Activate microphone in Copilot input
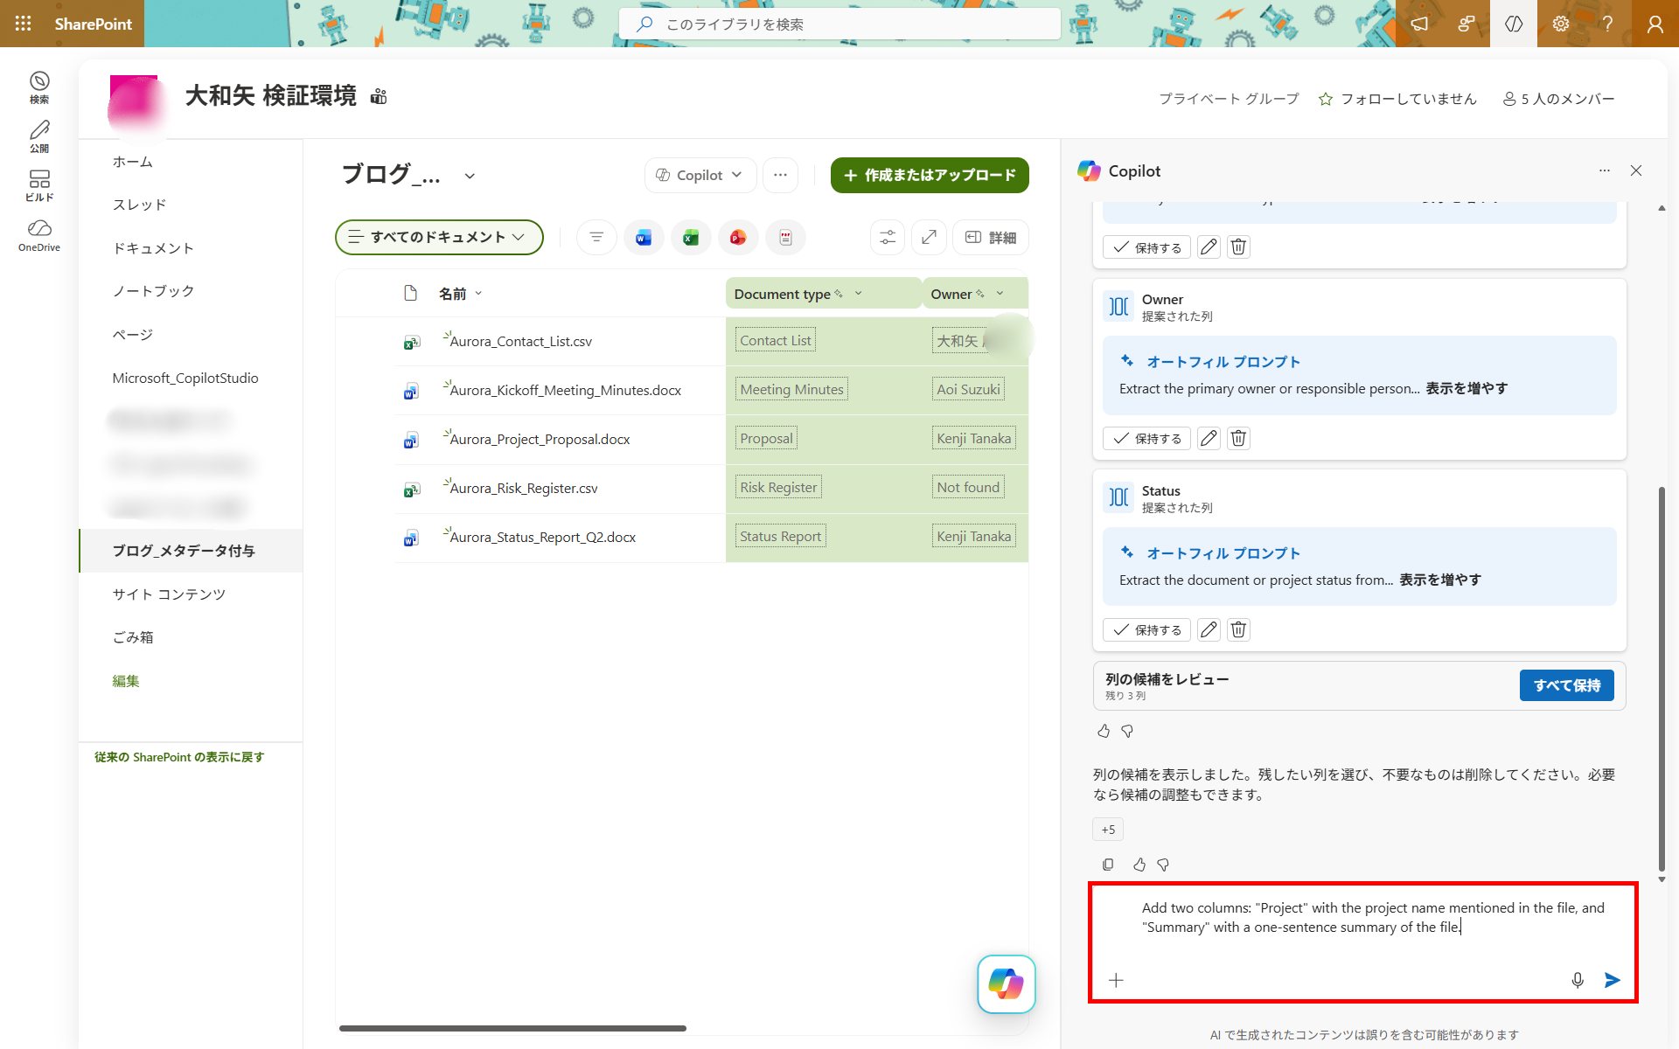The image size is (1679, 1049). (x=1578, y=980)
